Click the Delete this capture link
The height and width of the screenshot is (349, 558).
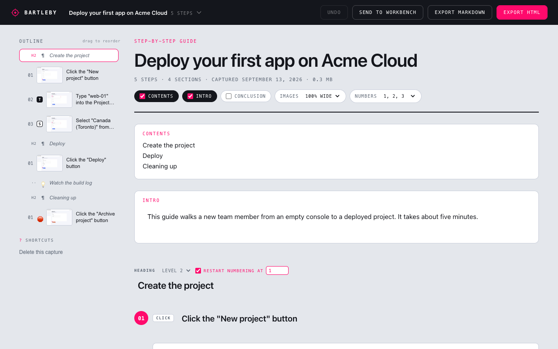pos(41,252)
